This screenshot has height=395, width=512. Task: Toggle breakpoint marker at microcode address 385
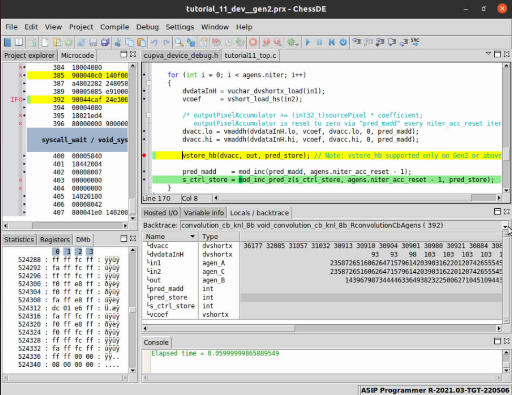20,75
